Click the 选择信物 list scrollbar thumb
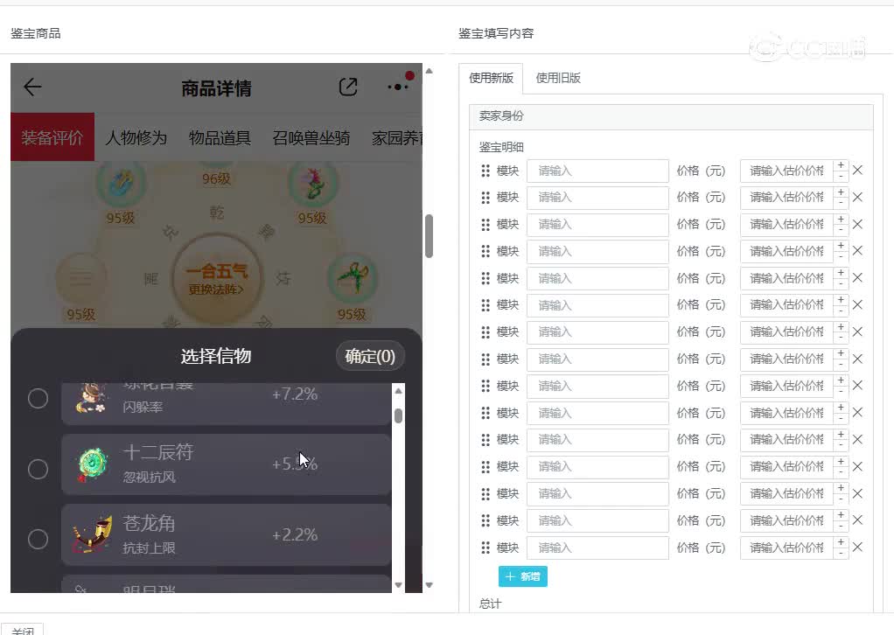This screenshot has width=894, height=635. [x=399, y=415]
